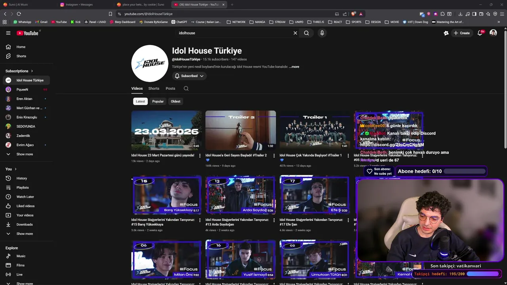
Task: Expand channel description with ...more
Action: pyautogui.click(x=294, y=66)
